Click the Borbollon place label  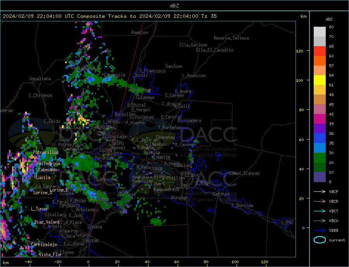pos(125,114)
